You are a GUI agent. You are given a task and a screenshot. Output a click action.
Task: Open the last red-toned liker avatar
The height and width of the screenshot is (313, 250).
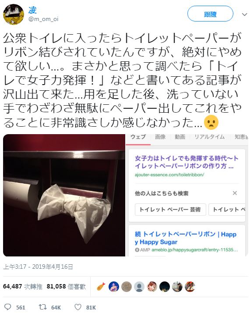click(x=190, y=287)
